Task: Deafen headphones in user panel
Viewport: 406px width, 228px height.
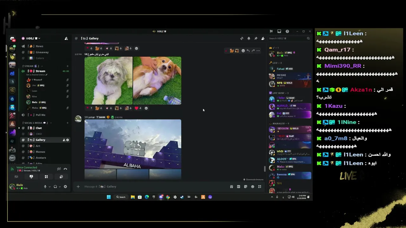Action: point(55,187)
